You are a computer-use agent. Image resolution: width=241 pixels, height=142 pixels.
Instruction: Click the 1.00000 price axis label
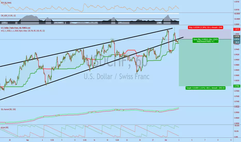[237, 34]
